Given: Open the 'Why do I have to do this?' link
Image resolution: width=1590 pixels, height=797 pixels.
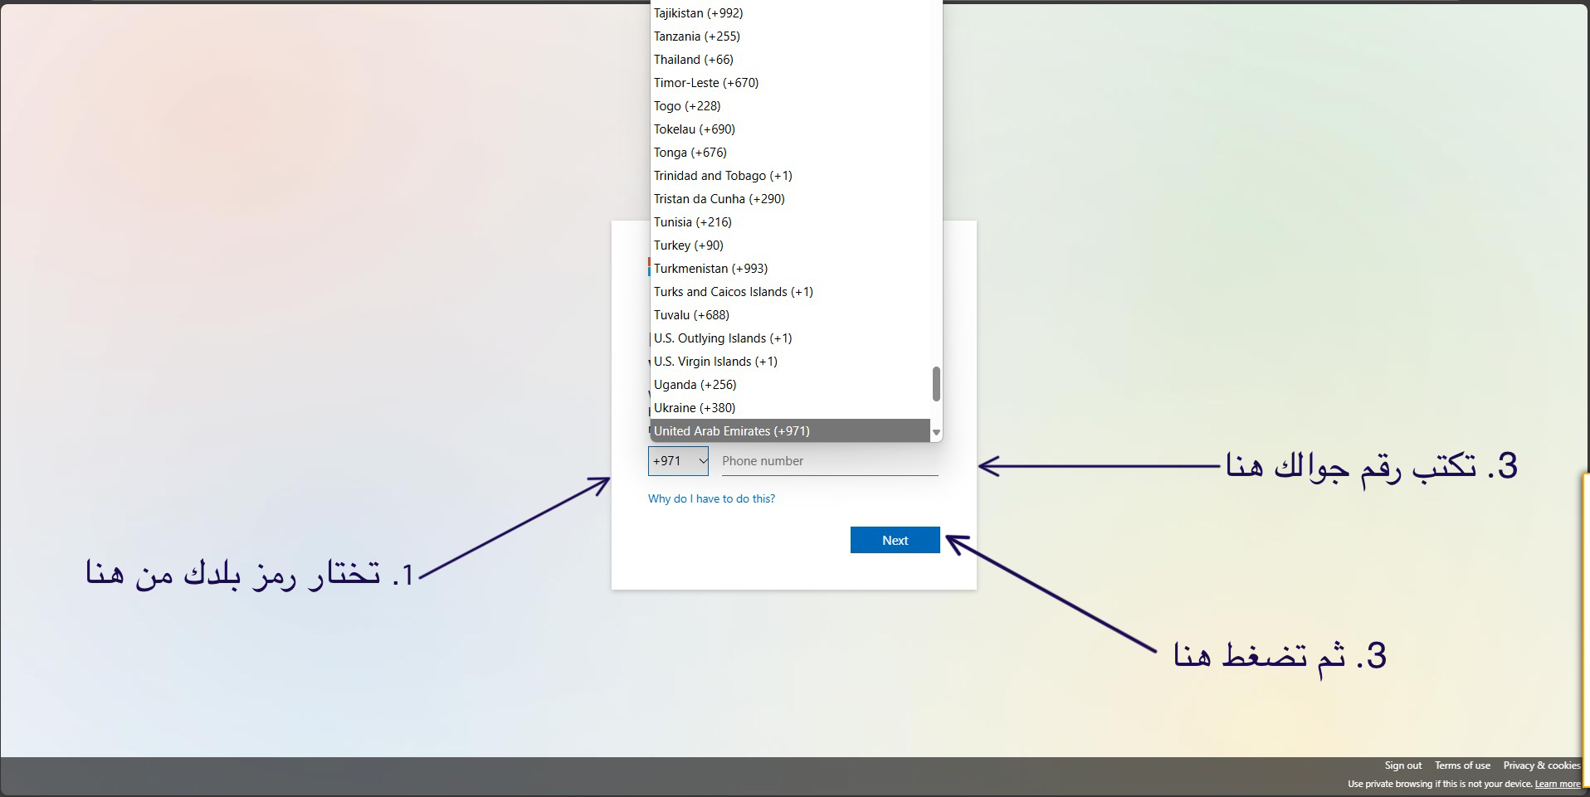Looking at the screenshot, I should [711, 498].
